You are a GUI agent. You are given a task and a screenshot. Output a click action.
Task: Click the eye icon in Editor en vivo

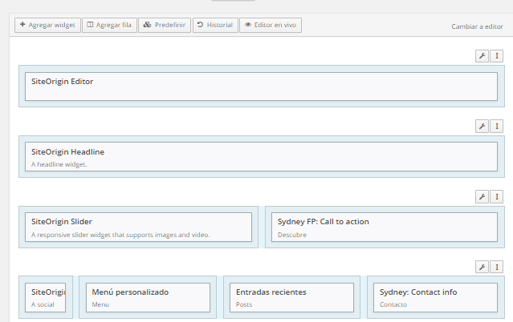248,25
